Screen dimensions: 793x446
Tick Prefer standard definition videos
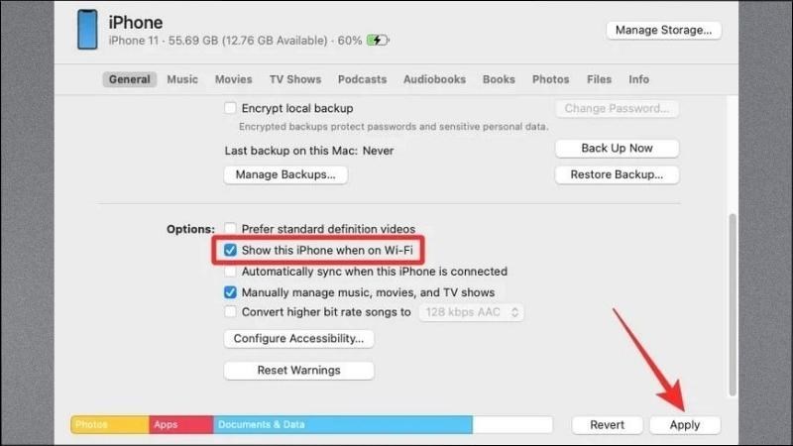[230, 228]
